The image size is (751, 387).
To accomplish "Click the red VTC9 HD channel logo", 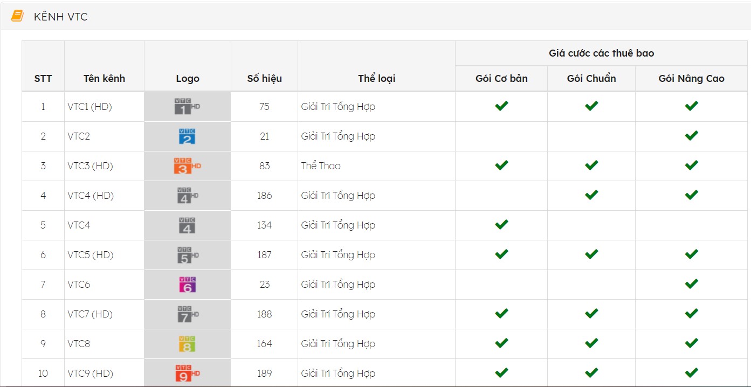I will (x=188, y=373).
